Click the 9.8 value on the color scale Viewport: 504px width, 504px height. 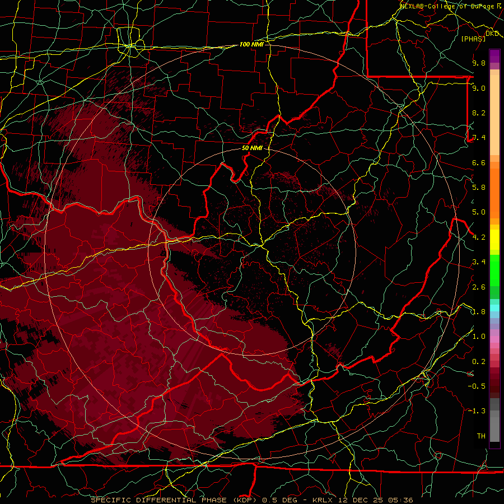(x=479, y=63)
